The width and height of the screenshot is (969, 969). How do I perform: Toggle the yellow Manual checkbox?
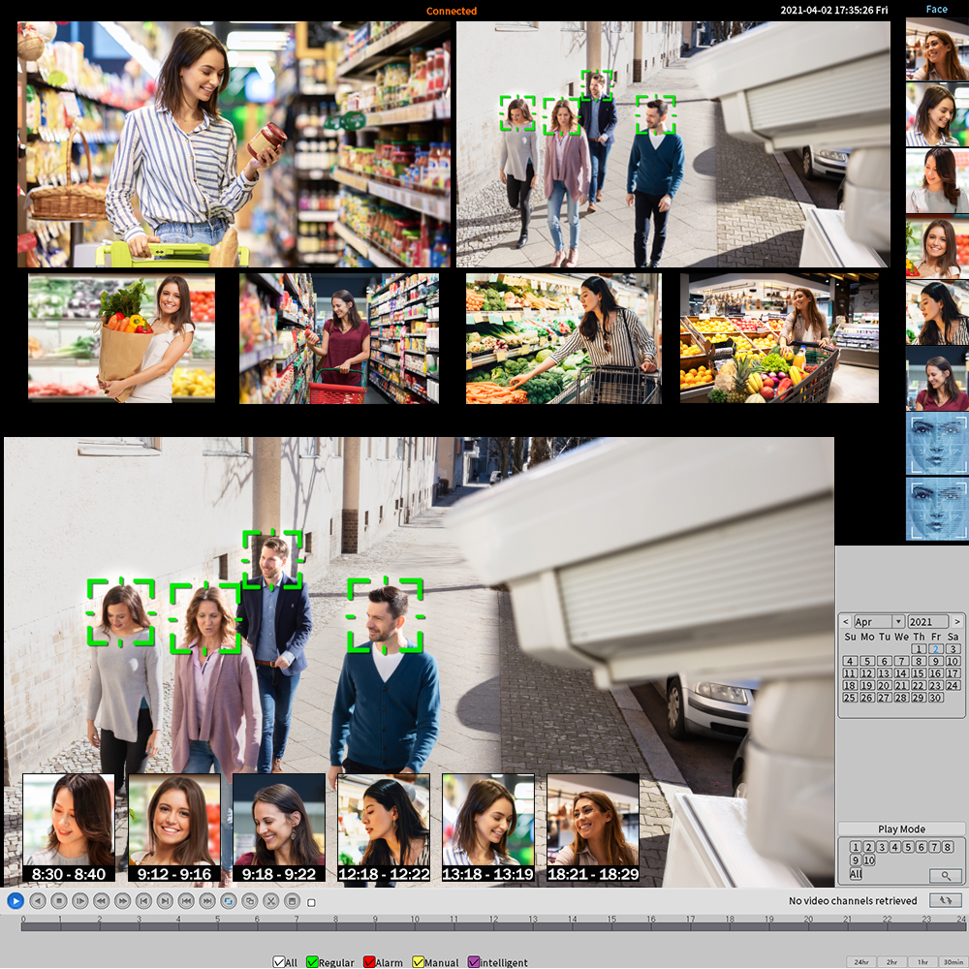point(419,962)
